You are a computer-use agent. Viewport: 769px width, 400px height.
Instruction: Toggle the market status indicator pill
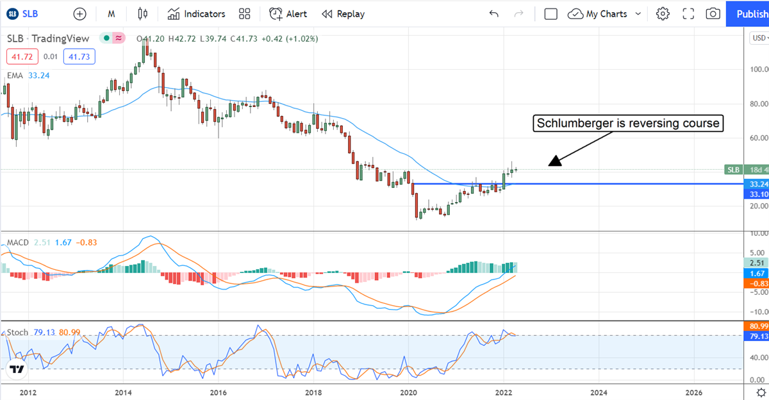(112, 38)
